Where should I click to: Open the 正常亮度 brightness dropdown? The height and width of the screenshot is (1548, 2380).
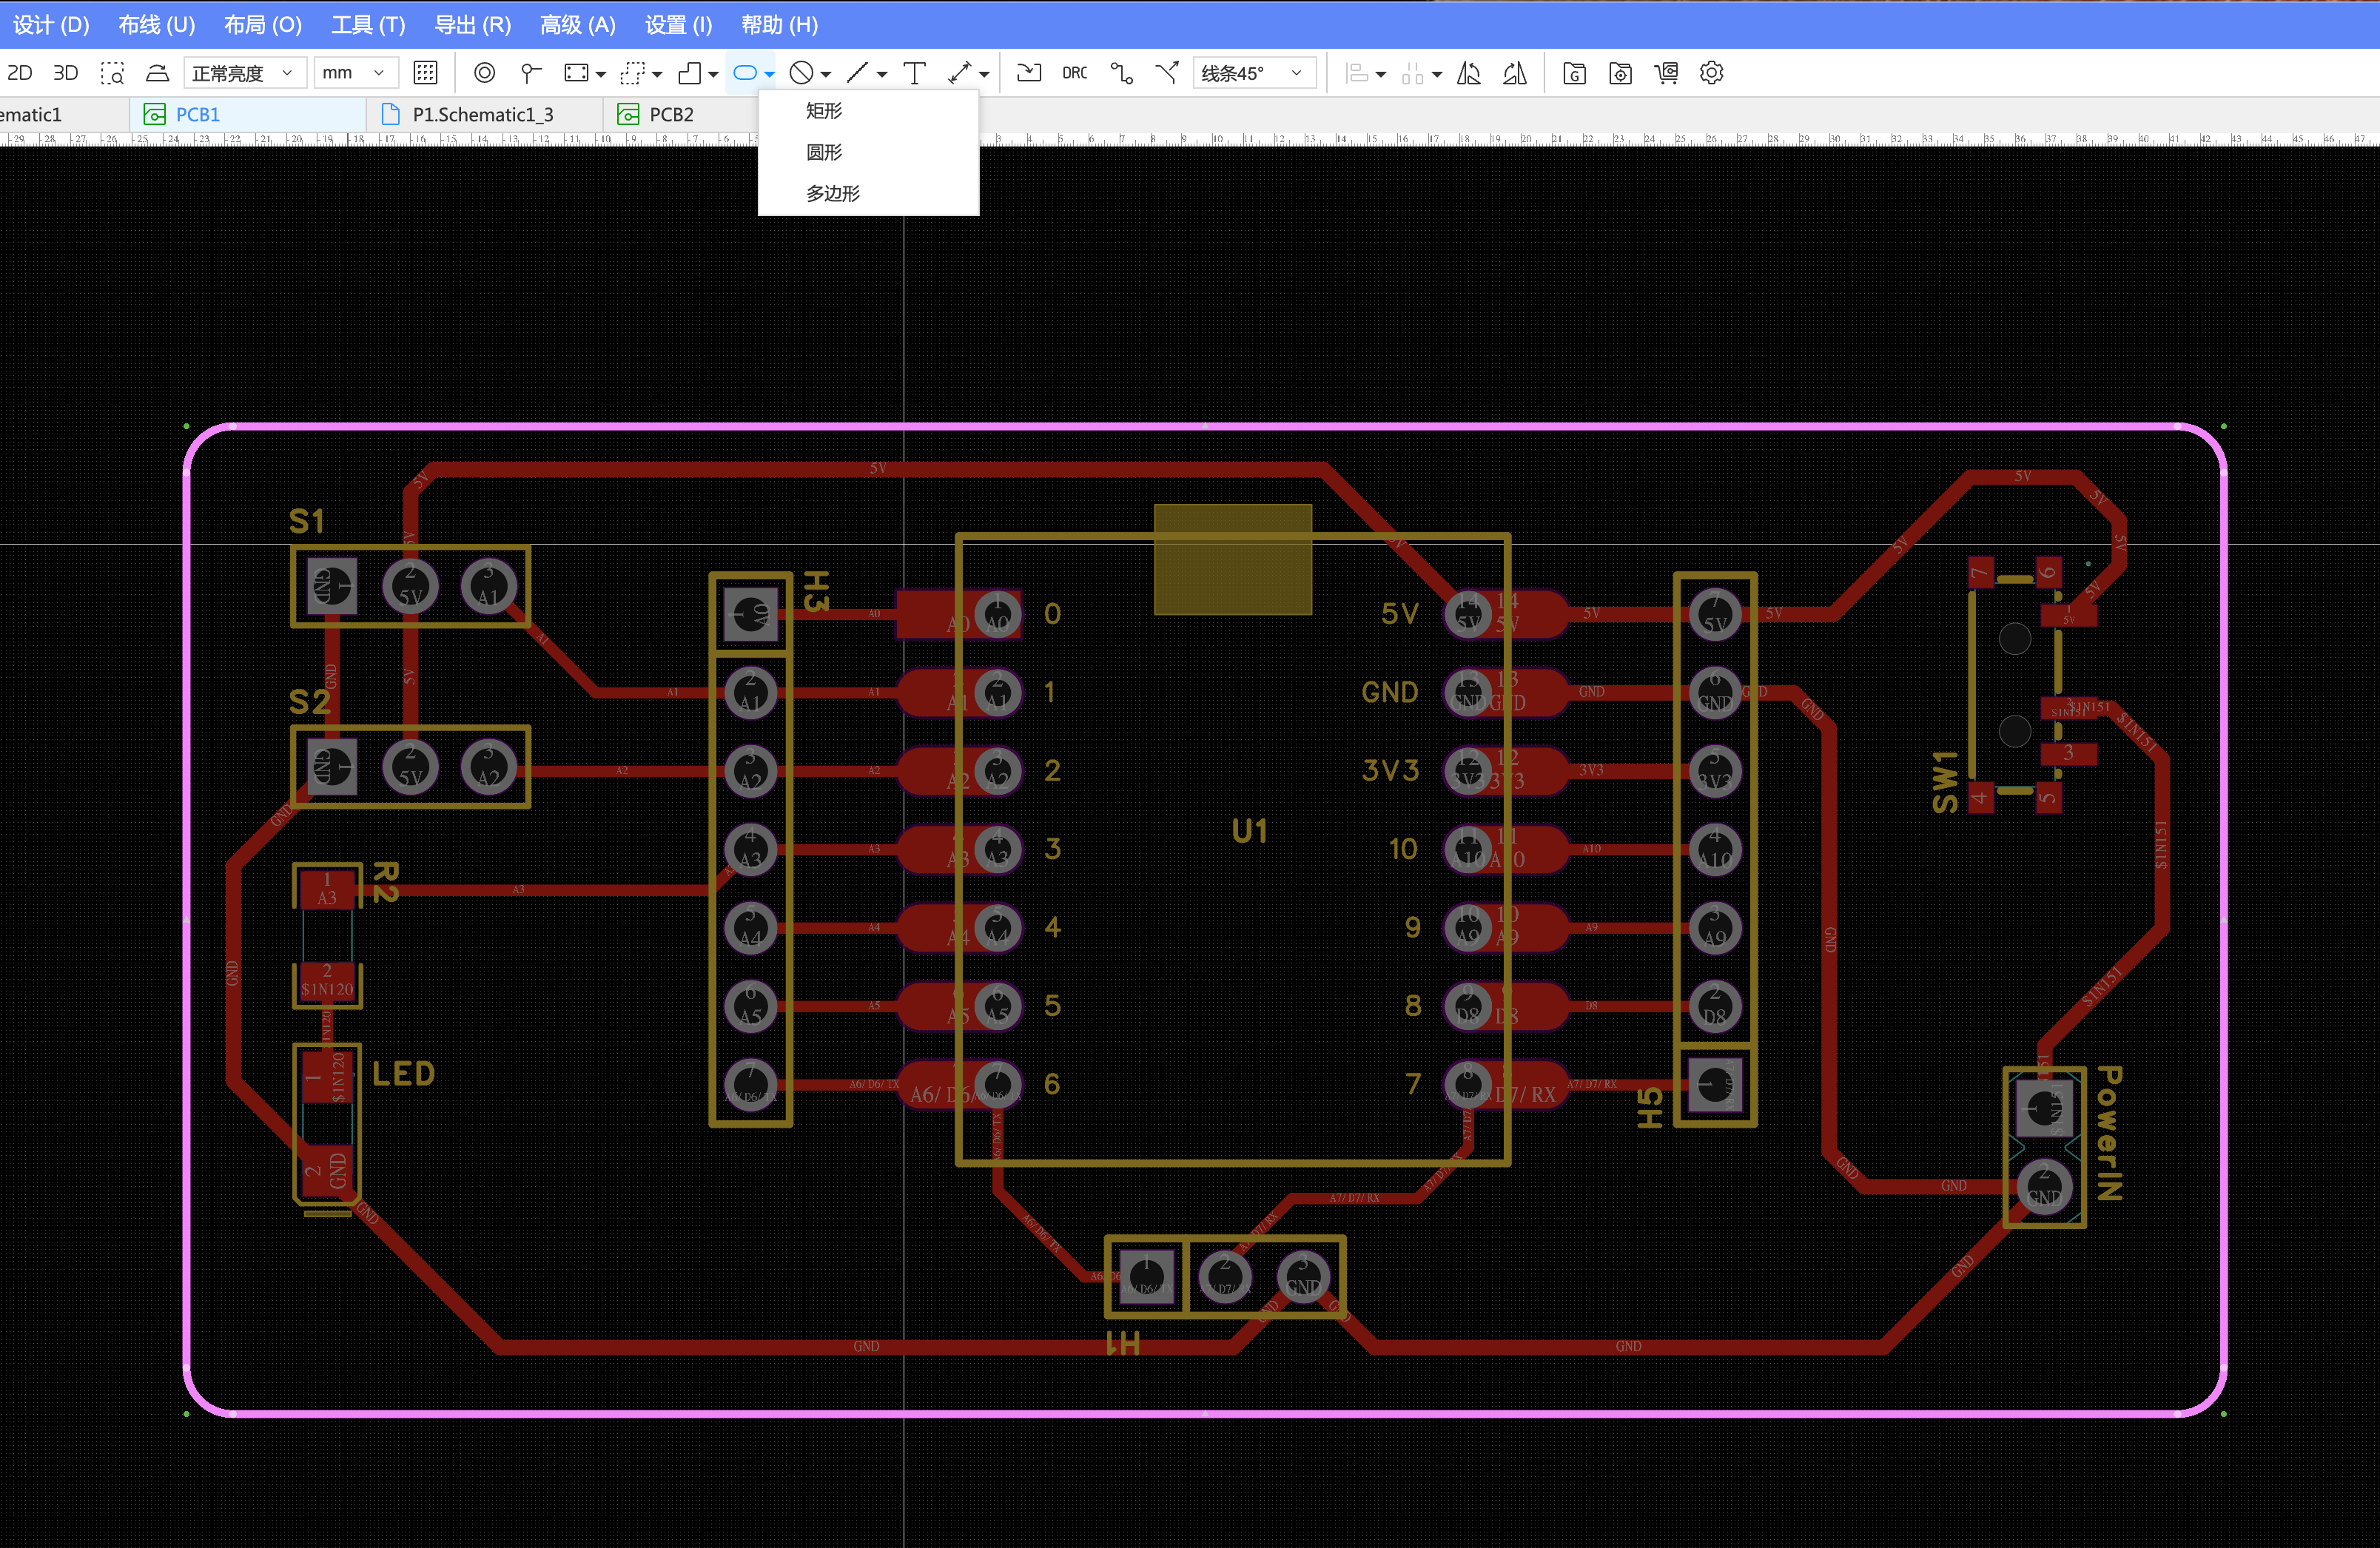tap(244, 73)
